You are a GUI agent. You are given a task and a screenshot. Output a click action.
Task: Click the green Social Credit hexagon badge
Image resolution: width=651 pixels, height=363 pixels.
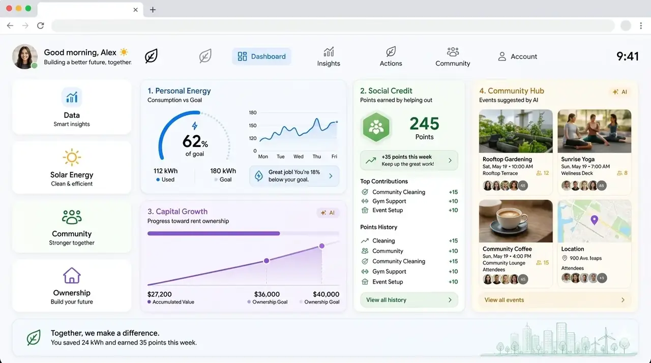tap(376, 127)
